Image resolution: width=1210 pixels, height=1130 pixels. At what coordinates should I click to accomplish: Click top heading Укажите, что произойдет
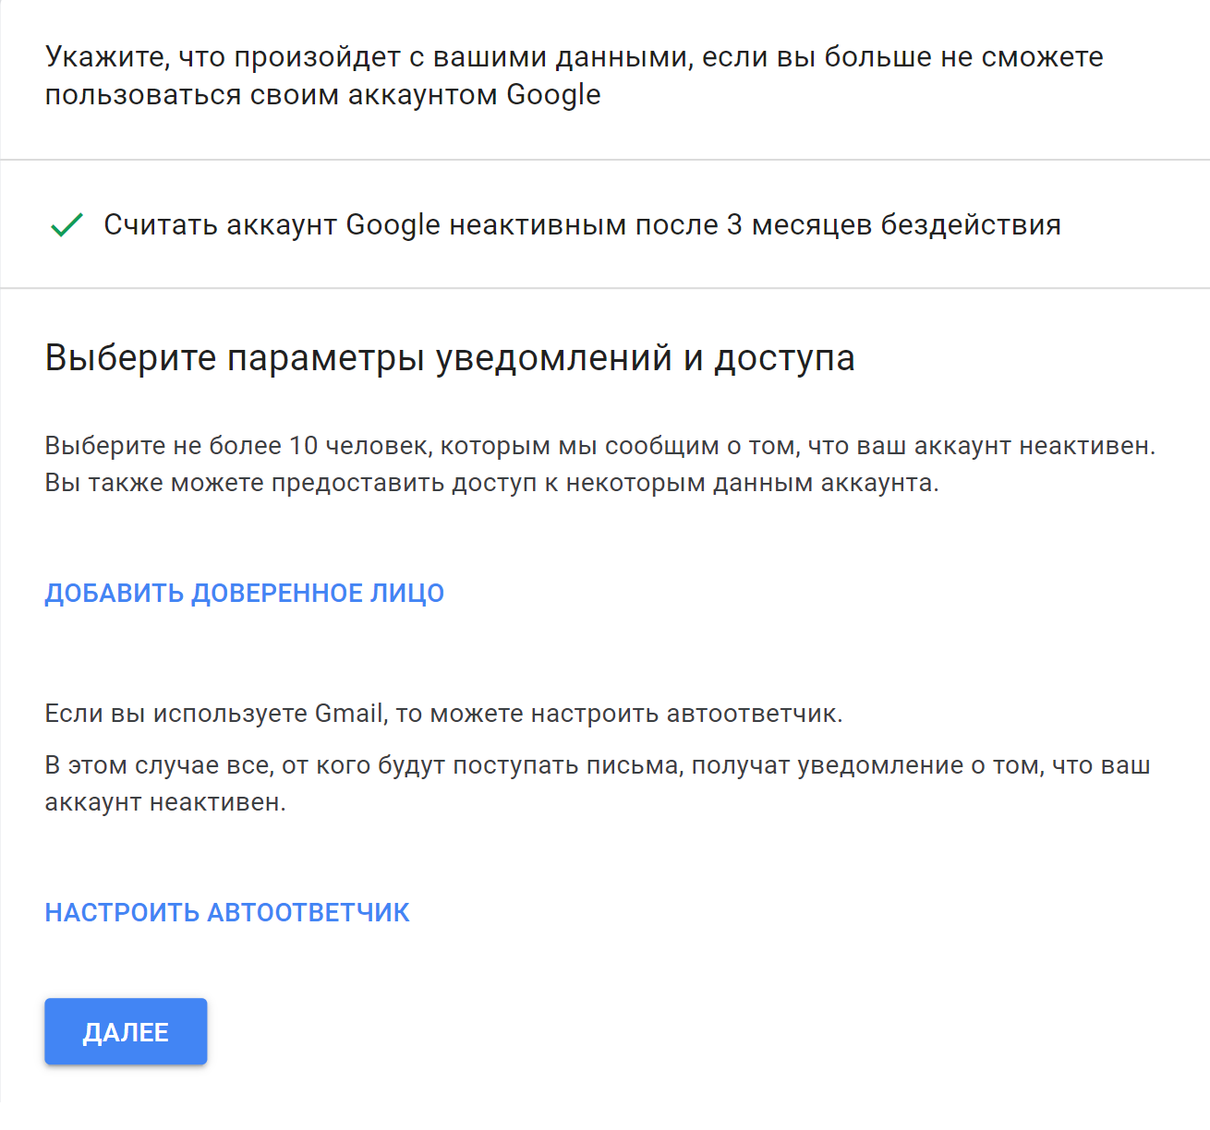point(574,76)
